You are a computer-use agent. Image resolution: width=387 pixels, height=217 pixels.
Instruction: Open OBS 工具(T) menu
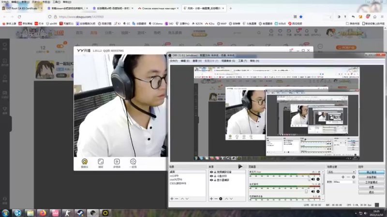pyautogui.click(x=242, y=61)
